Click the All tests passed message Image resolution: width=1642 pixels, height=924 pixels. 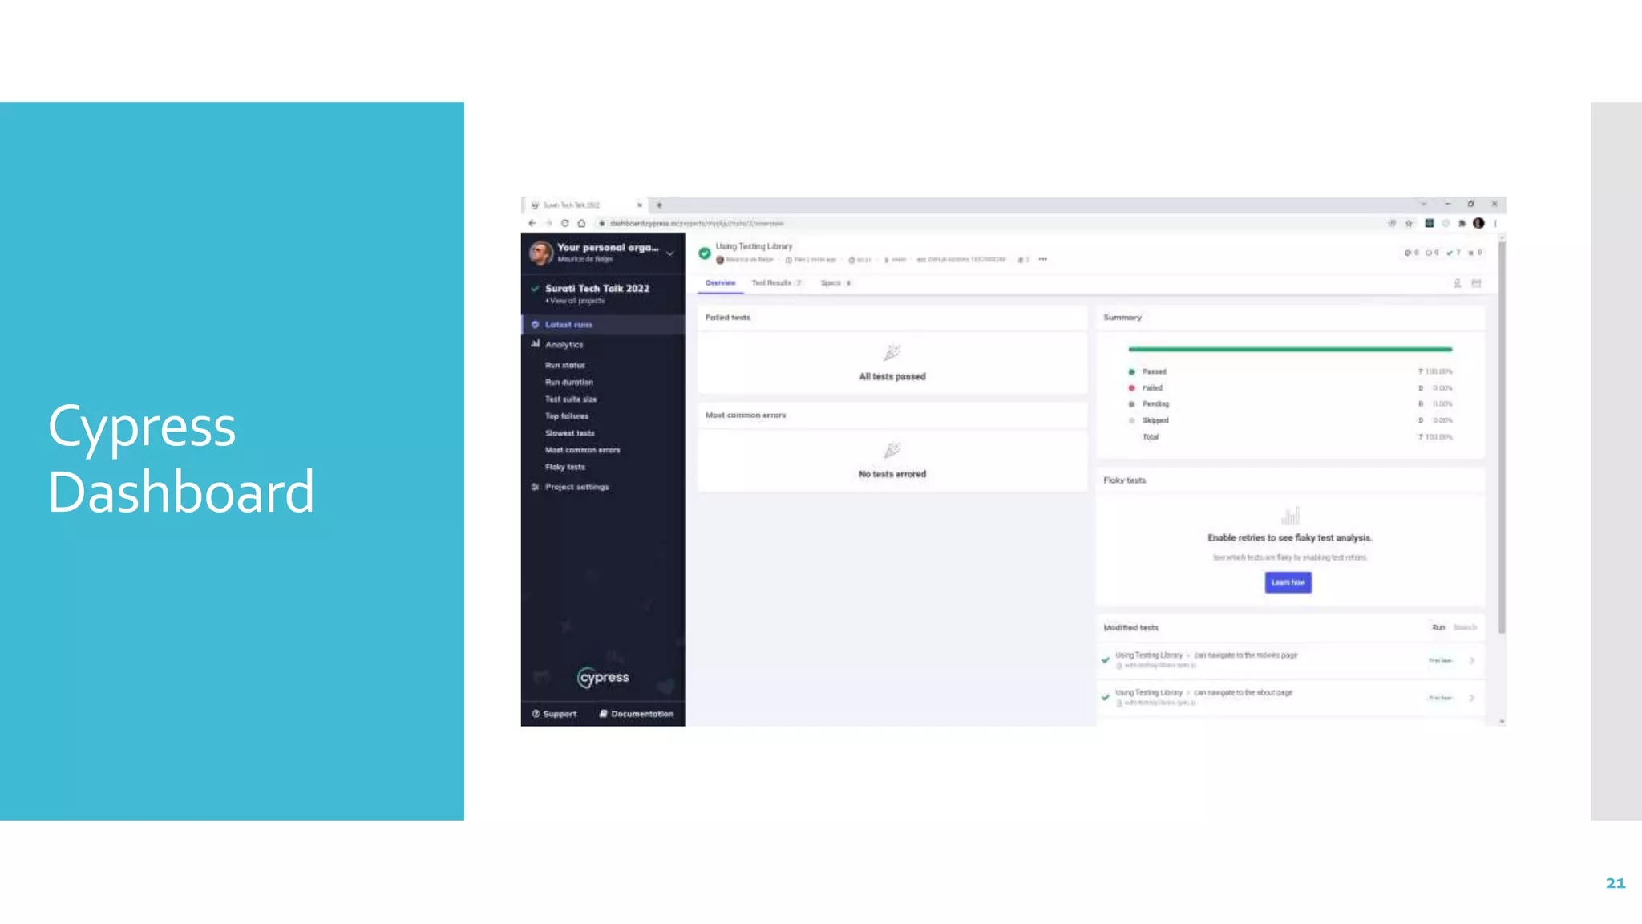click(892, 377)
